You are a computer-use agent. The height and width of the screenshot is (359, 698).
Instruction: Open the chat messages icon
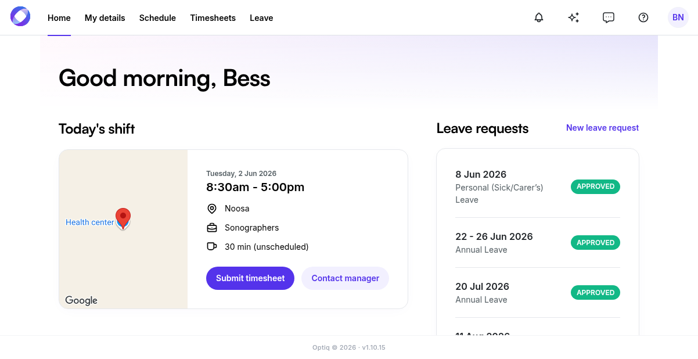(609, 17)
